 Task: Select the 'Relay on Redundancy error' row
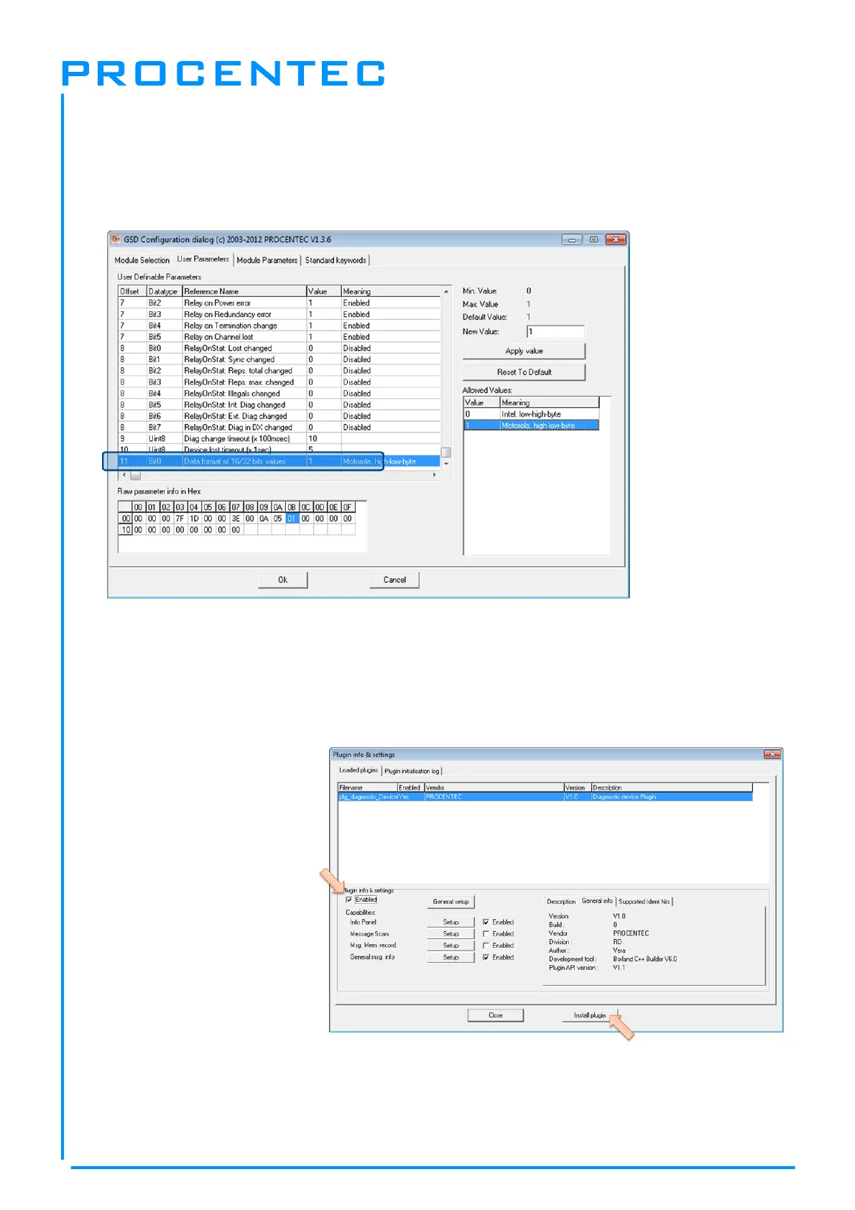tap(279, 315)
